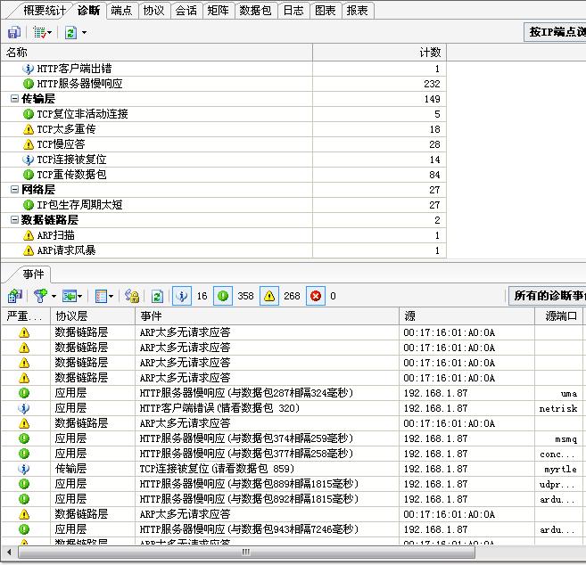Open dropdown arrow next to checklist icon

pos(50,33)
